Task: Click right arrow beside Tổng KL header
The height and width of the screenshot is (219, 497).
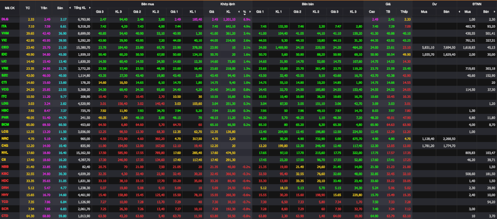Action: point(89,8)
